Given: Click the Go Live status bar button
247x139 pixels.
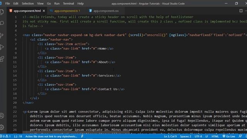Looking at the screenshot, I should pyautogui.click(x=229, y=136).
